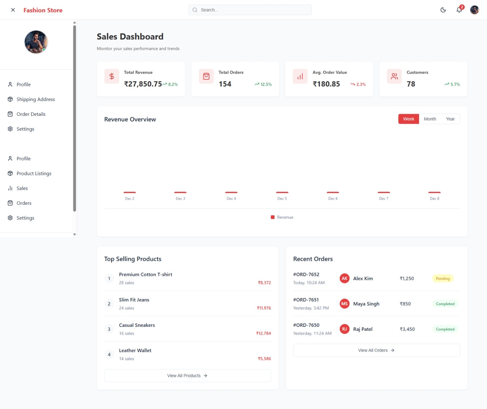Click the 2.3% decline indicator
This screenshot has width=487, height=409.
coord(358,85)
